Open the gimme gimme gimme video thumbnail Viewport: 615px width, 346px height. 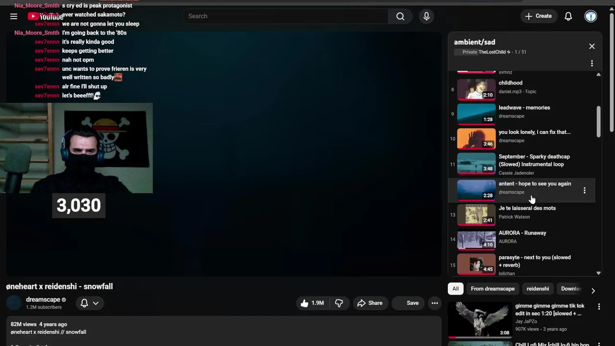[x=480, y=320]
